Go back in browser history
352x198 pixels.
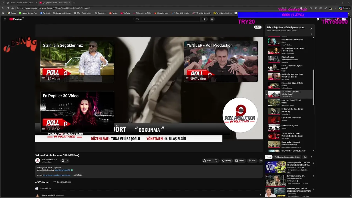tap(3, 8)
